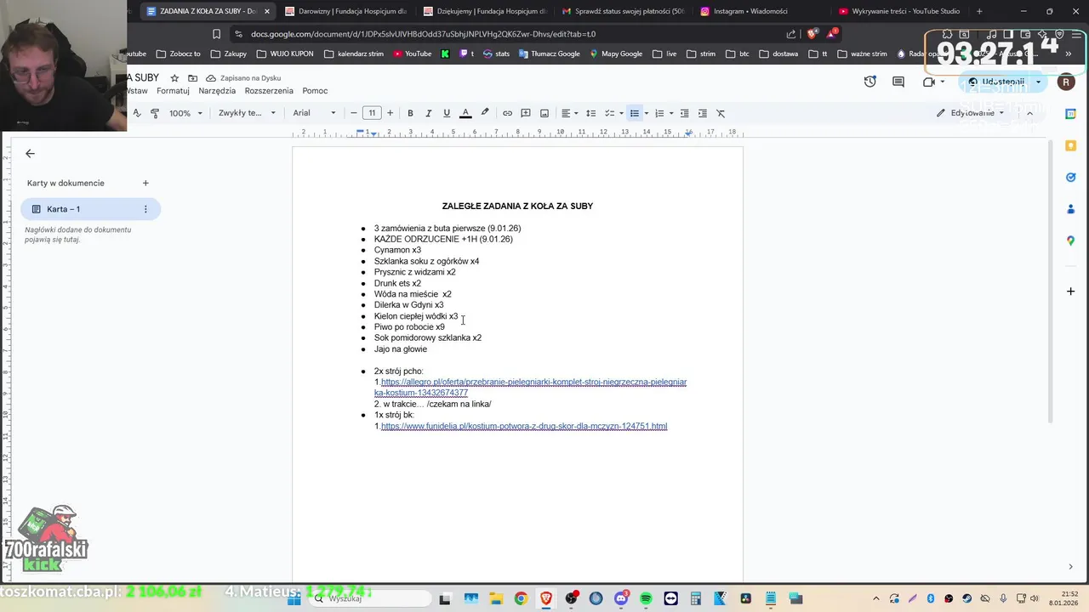Image resolution: width=1089 pixels, height=612 pixels.
Task: Open version history clock icon
Action: point(869,82)
